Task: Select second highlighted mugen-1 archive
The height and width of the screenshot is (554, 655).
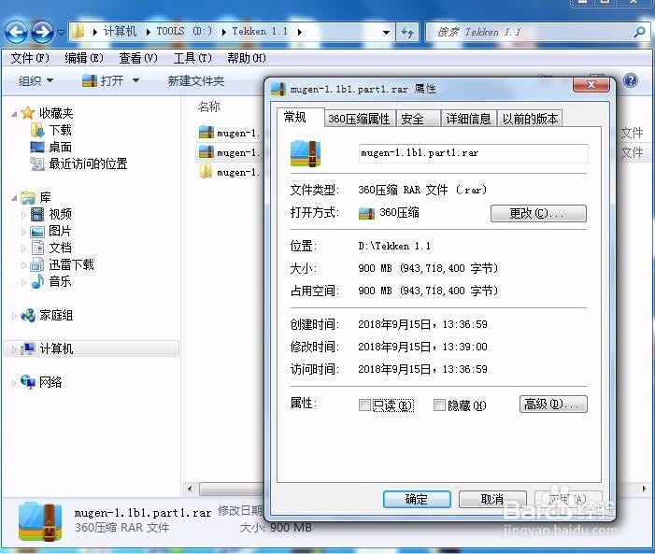Action: tap(229, 152)
